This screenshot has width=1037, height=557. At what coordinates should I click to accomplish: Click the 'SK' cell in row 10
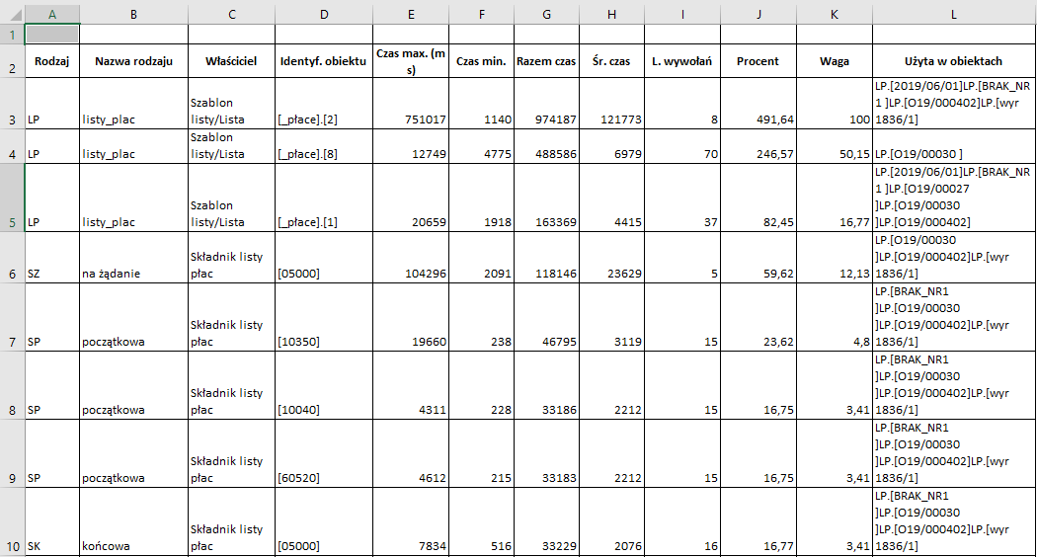coord(52,521)
